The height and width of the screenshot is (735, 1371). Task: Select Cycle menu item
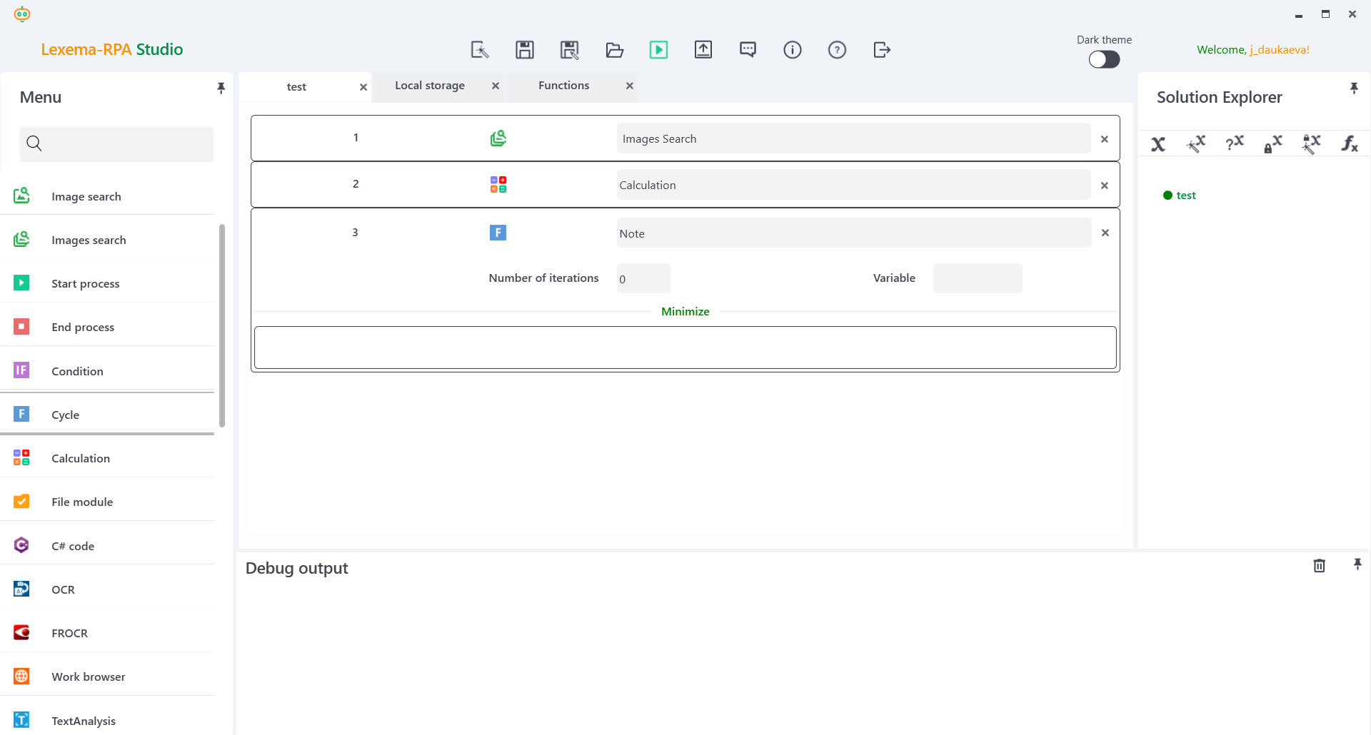107,414
